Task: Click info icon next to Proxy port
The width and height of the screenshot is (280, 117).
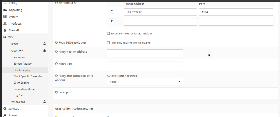Action: pyautogui.click(x=57, y=64)
